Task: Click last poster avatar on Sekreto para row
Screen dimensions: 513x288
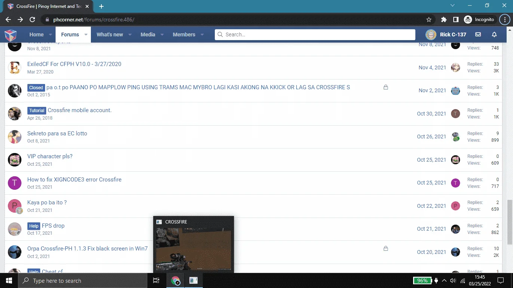Action: click(456, 137)
